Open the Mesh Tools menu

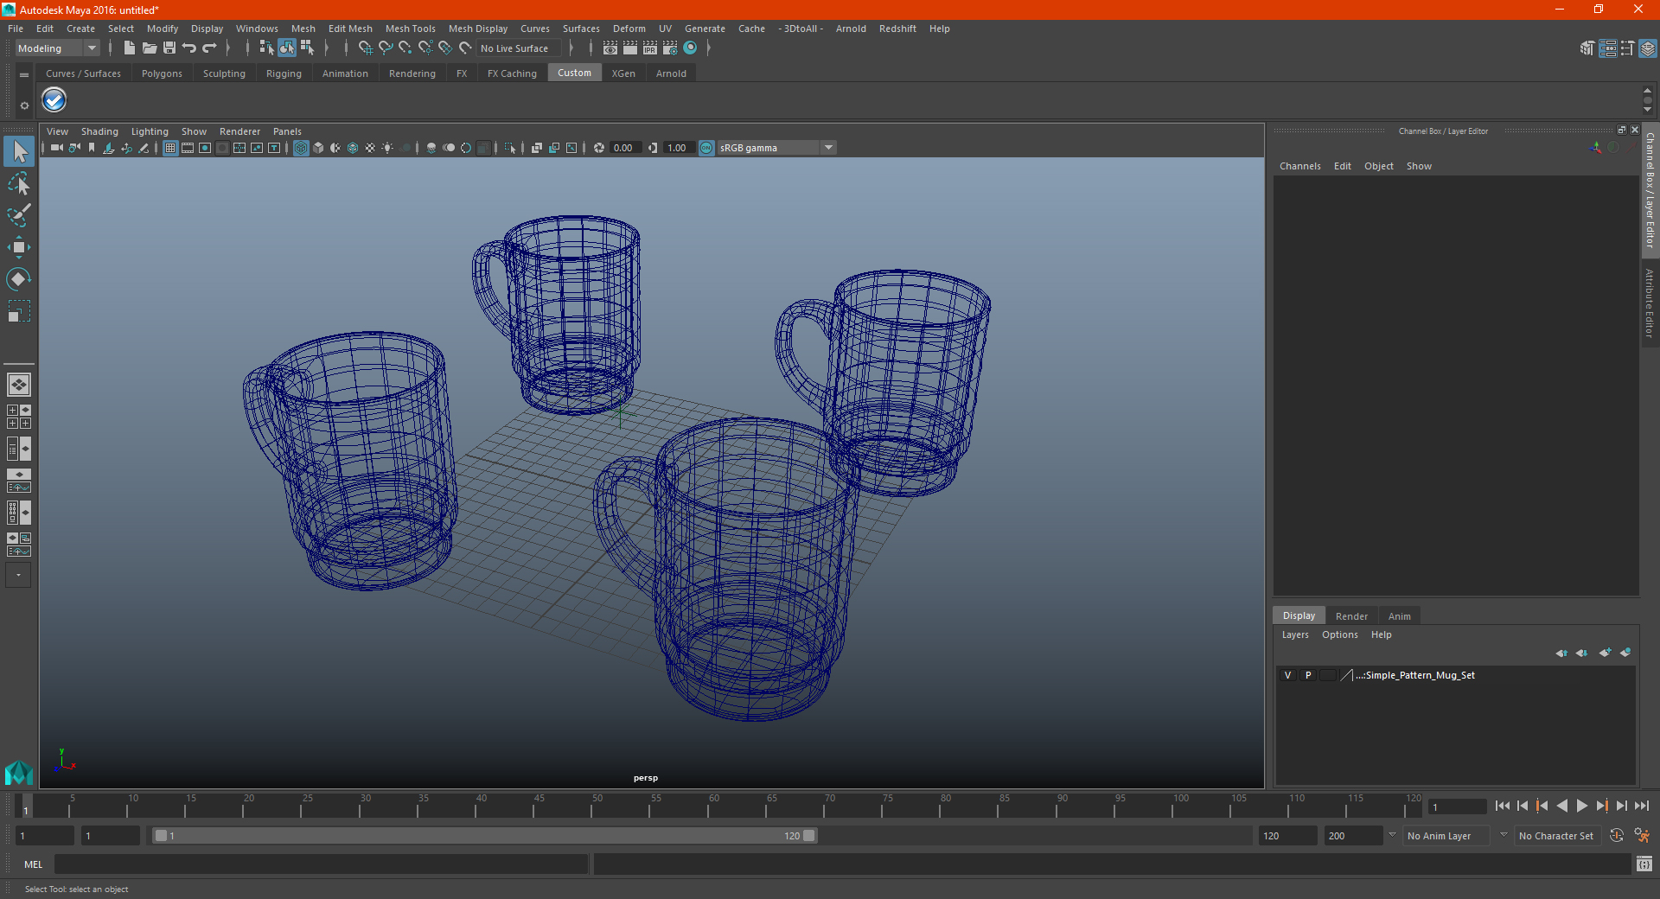point(410,29)
